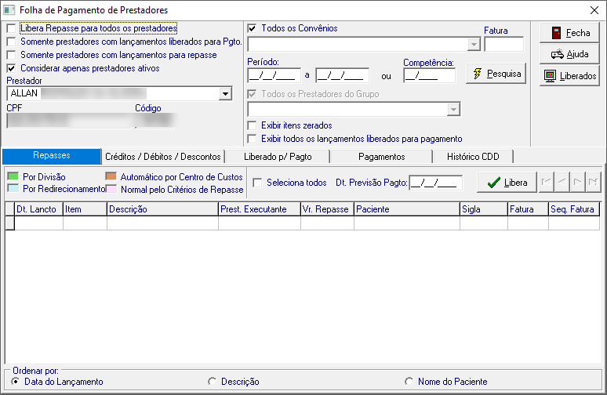Screen dimensions: 607x395
Task: Click the pink Normal pelo Critérios swatch
Action: [111, 189]
